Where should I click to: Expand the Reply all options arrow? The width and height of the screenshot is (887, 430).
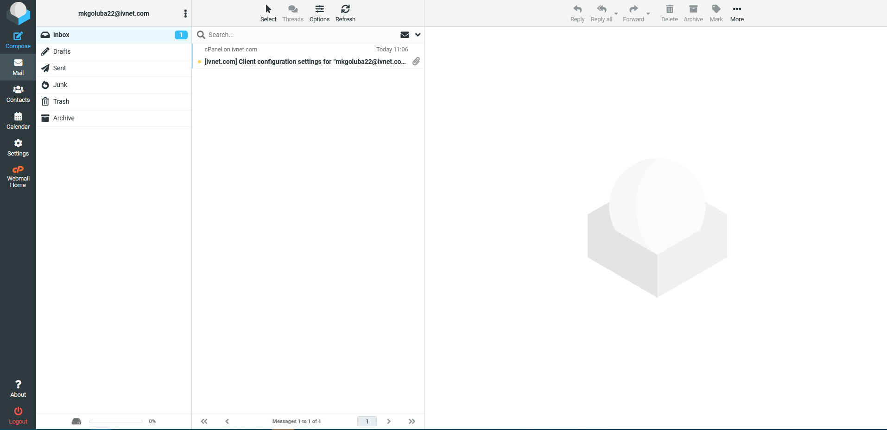(616, 13)
